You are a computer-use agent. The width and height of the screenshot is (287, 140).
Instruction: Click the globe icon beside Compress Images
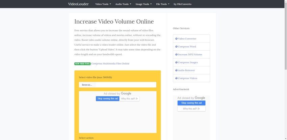pos(176,62)
